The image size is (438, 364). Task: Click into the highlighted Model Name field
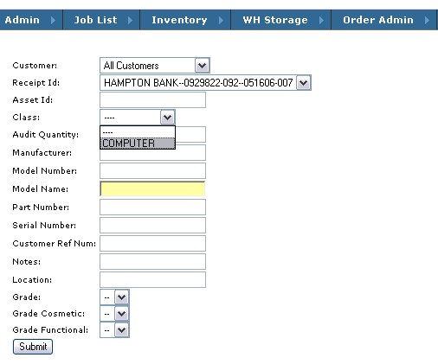(152, 188)
